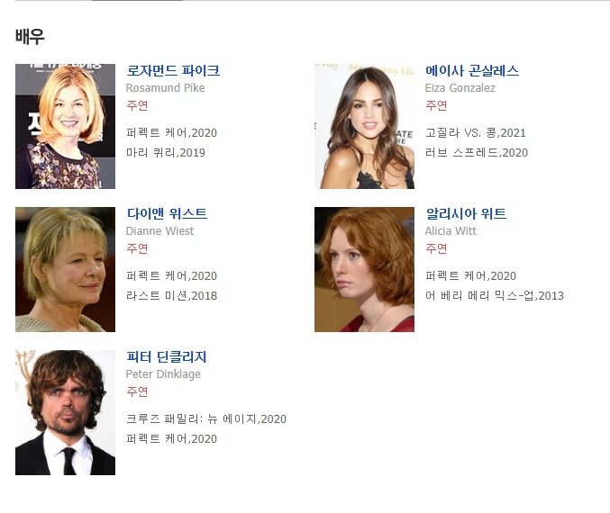Click the 주연 label under Peter Dinklage
The width and height of the screenshot is (610, 513).
[x=137, y=391]
